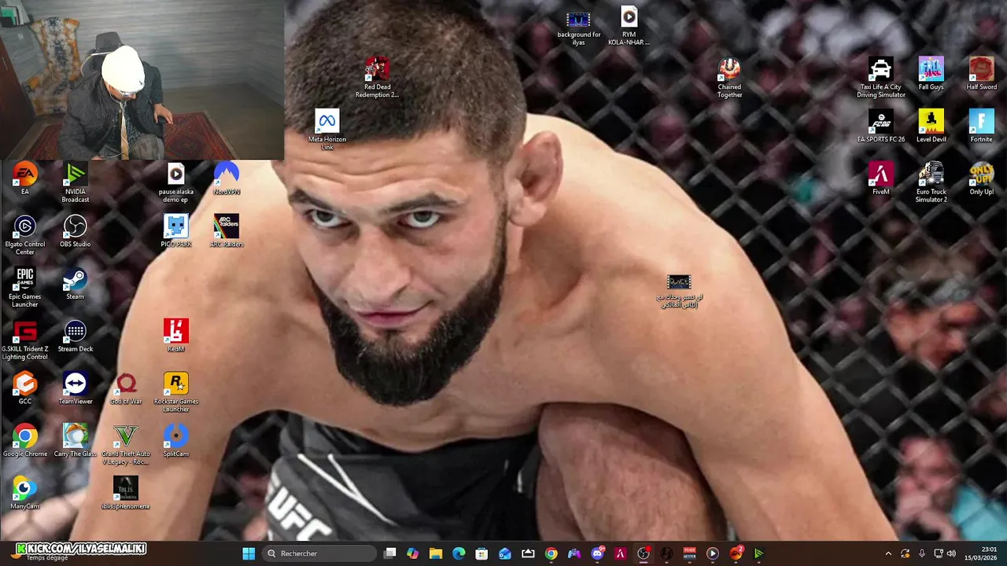Open File Explorer from the taskbar
Screen dimensions: 1007x566
click(x=435, y=553)
